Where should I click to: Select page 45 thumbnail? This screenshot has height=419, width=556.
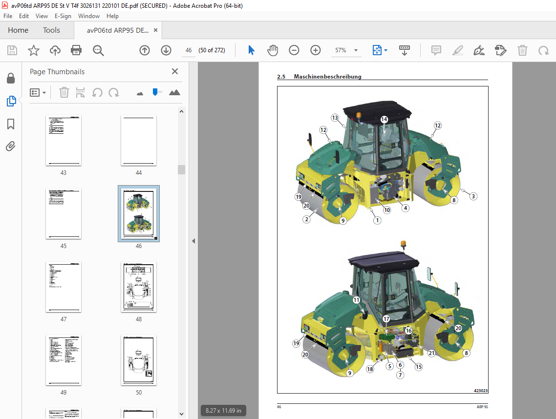(64, 214)
